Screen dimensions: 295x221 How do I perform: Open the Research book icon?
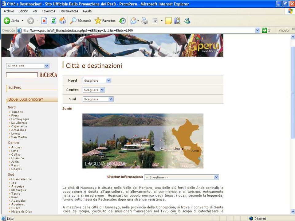(177, 21)
